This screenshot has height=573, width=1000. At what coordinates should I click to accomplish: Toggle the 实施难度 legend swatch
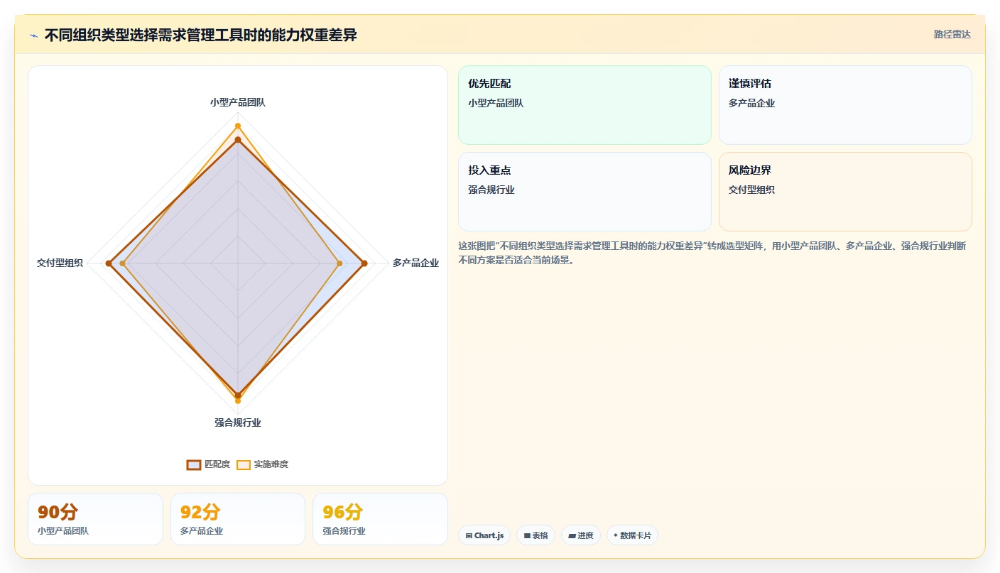coord(244,464)
